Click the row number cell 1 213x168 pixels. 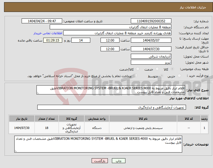(x=204, y=128)
